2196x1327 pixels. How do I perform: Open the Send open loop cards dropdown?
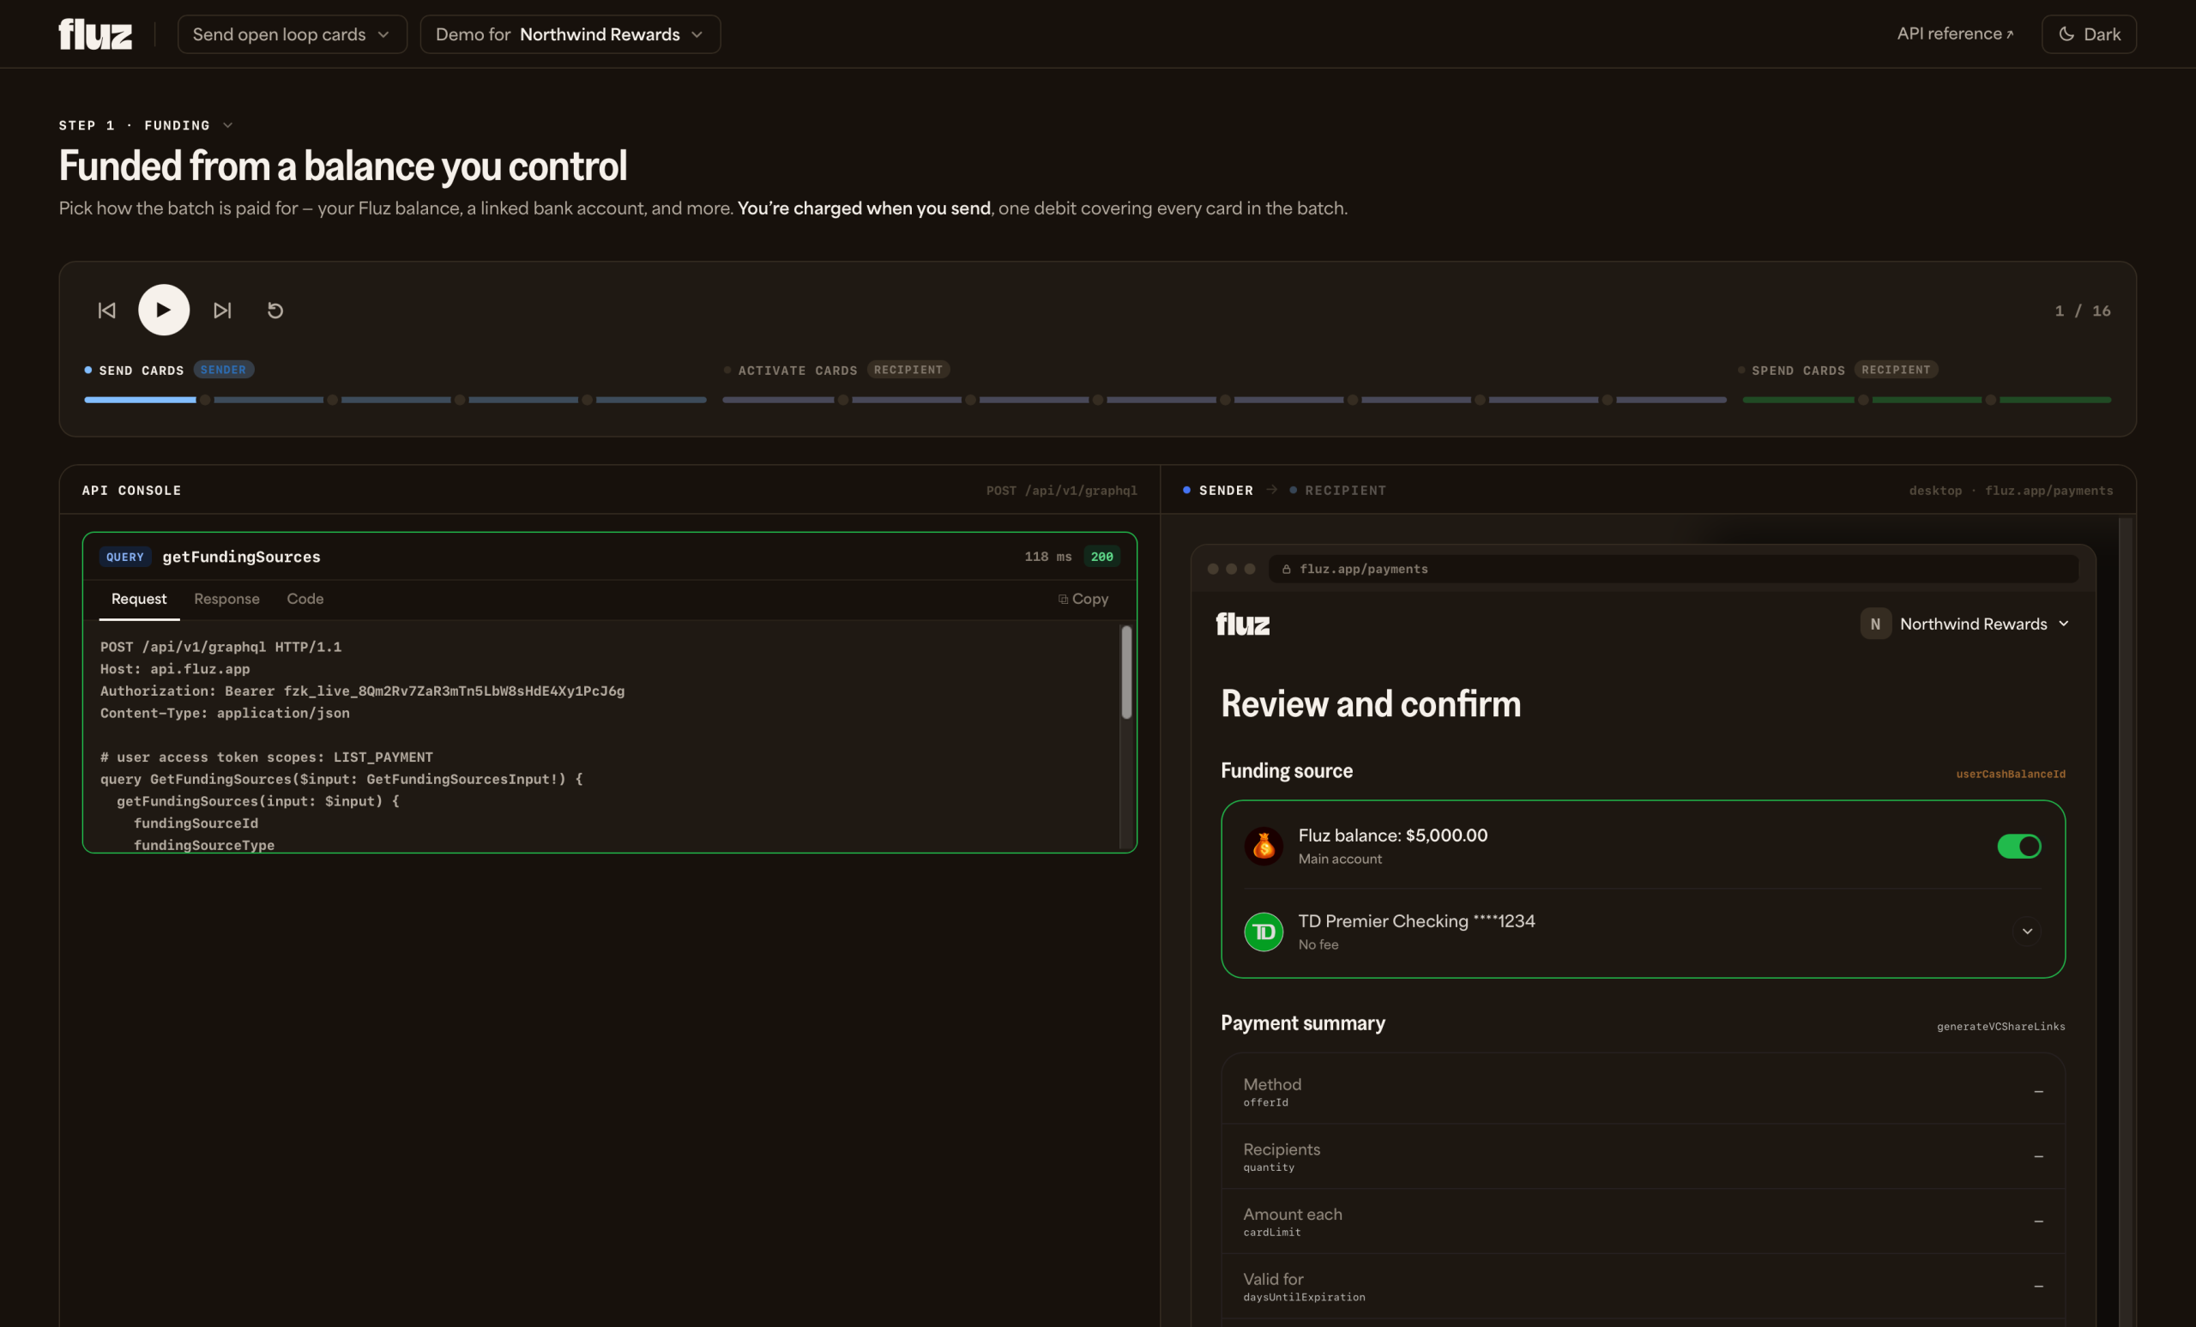293,33
